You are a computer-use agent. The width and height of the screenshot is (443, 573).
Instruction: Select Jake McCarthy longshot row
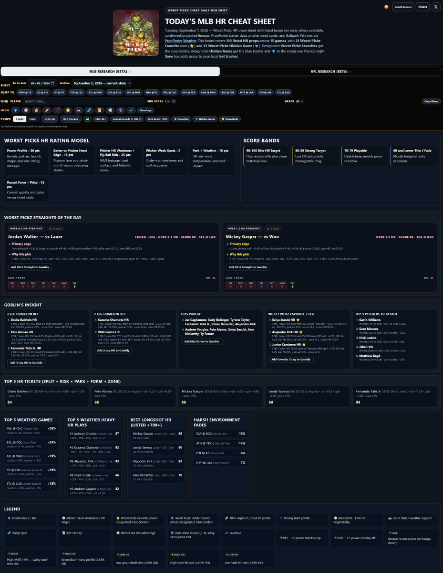click(x=157, y=476)
